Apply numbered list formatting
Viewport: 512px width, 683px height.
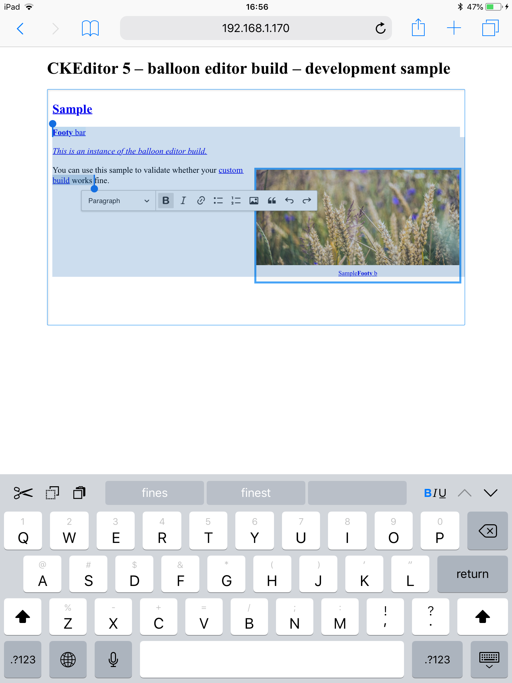point(236,200)
